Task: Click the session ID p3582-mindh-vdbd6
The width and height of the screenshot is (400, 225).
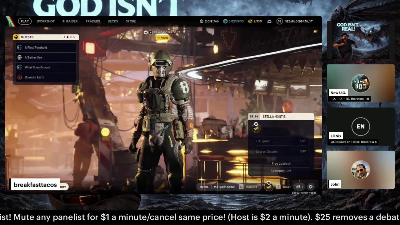Action: click(304, 193)
